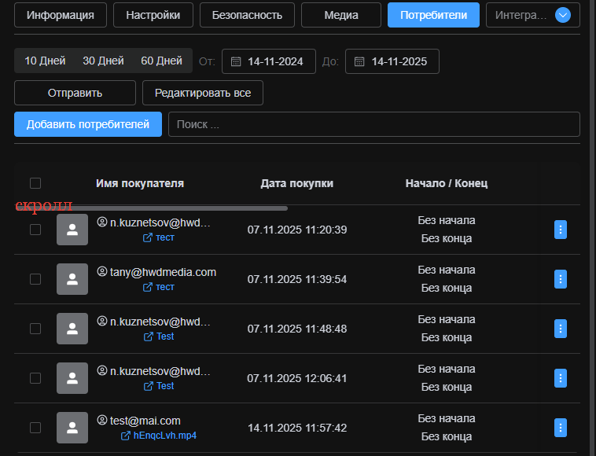The height and width of the screenshot is (456, 596).
Task: Click the email test@mai.com
Action: (x=145, y=421)
